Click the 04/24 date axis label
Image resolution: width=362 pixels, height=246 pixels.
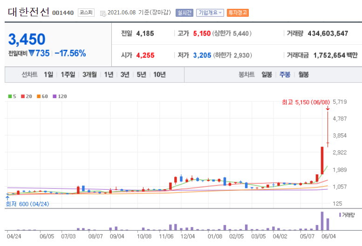tap(14, 236)
